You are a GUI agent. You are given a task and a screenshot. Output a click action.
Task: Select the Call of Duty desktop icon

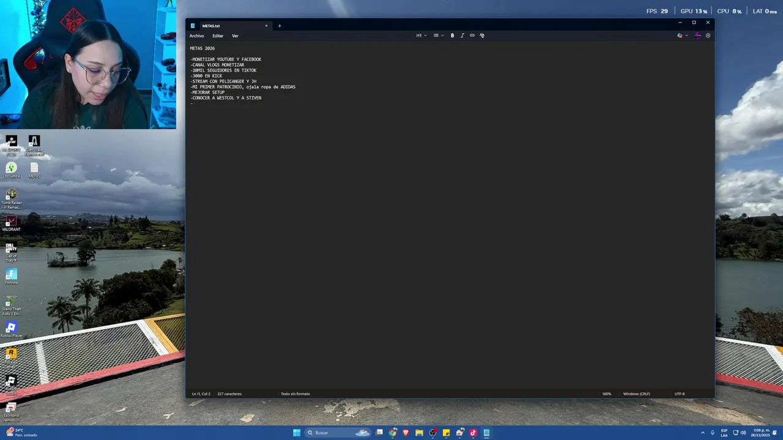coord(11,252)
